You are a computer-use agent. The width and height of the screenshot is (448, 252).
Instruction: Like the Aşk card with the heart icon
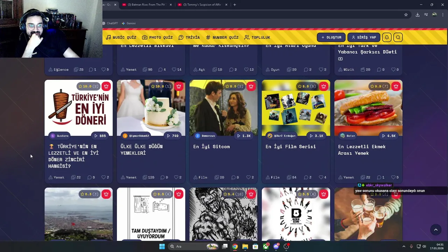[249, 70]
